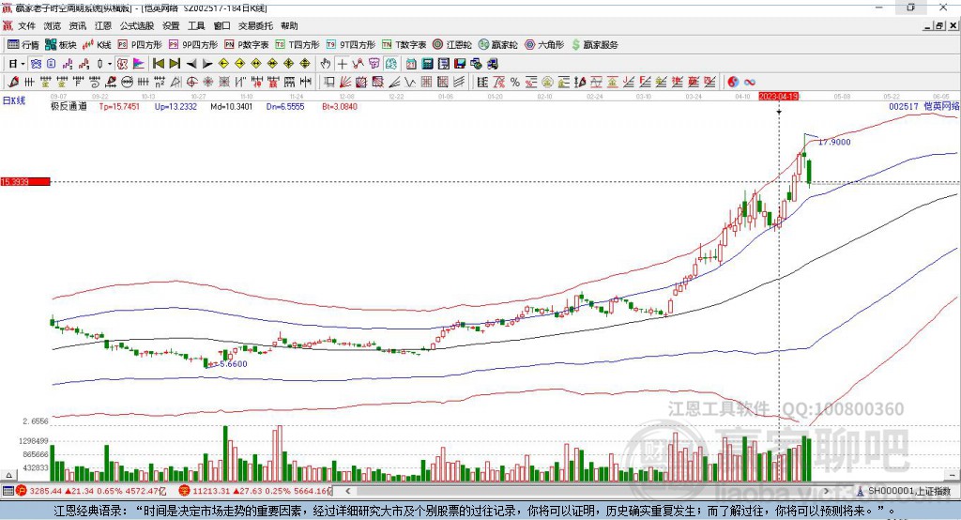961x520 pixels.
Task: Open the 9P四方形 tool
Action: 193,45
